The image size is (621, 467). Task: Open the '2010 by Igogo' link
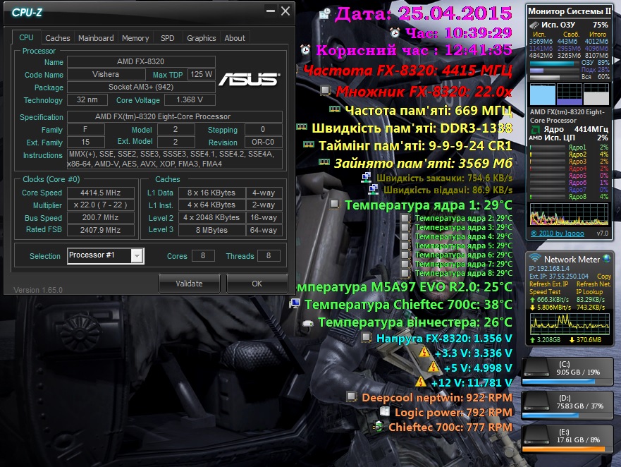[x=558, y=233]
